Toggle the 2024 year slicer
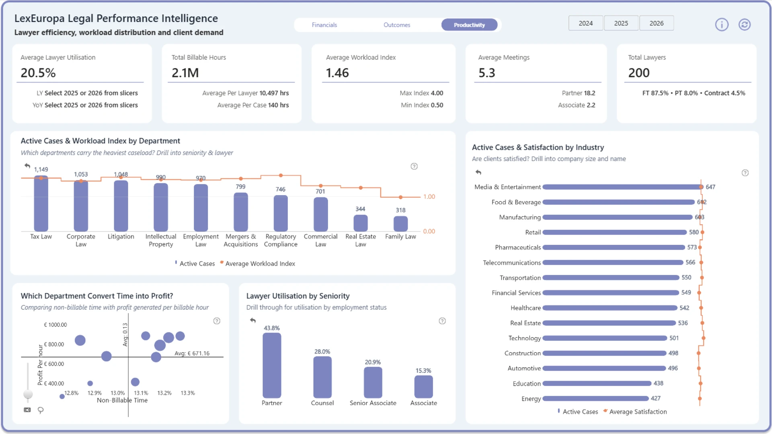Screen dimensions: 772x434 pyautogui.click(x=586, y=23)
